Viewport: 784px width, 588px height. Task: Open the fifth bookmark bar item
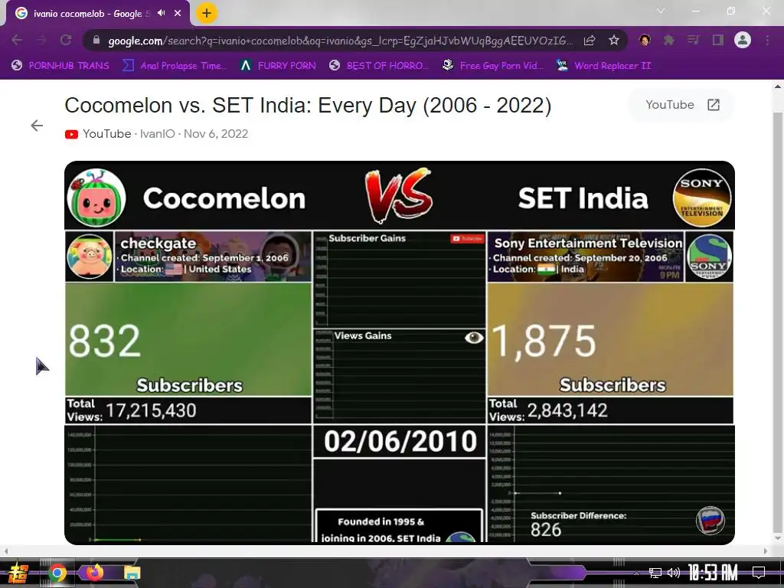(492, 66)
